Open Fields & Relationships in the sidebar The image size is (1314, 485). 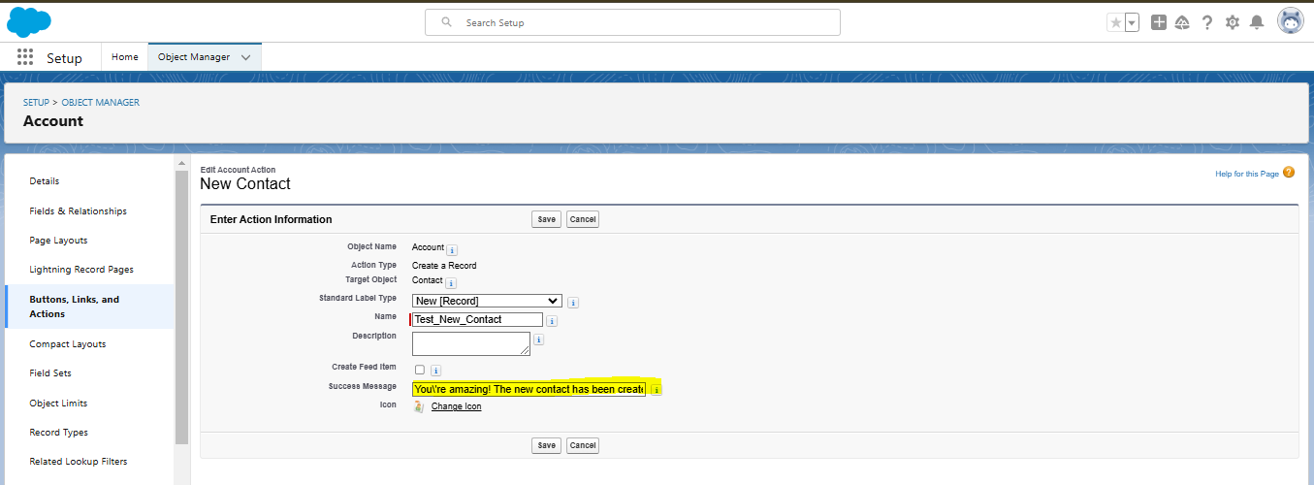pyautogui.click(x=79, y=210)
